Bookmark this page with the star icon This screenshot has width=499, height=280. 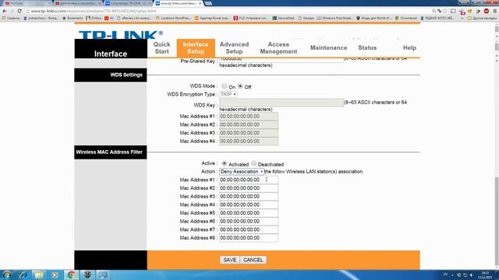point(445,11)
